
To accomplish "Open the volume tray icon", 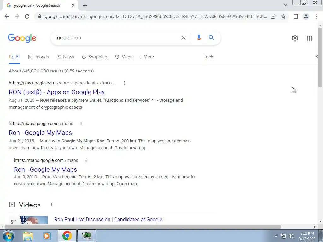I will pyautogui.click(x=291, y=236).
